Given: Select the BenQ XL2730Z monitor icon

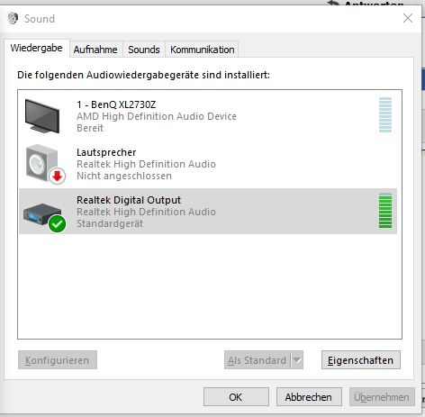Looking at the screenshot, I should pos(42,116).
